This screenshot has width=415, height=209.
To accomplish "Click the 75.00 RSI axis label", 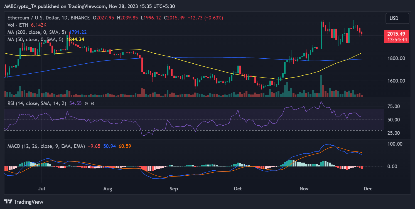I will pos(393,106).
